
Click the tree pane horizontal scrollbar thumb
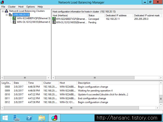tap(25, 78)
